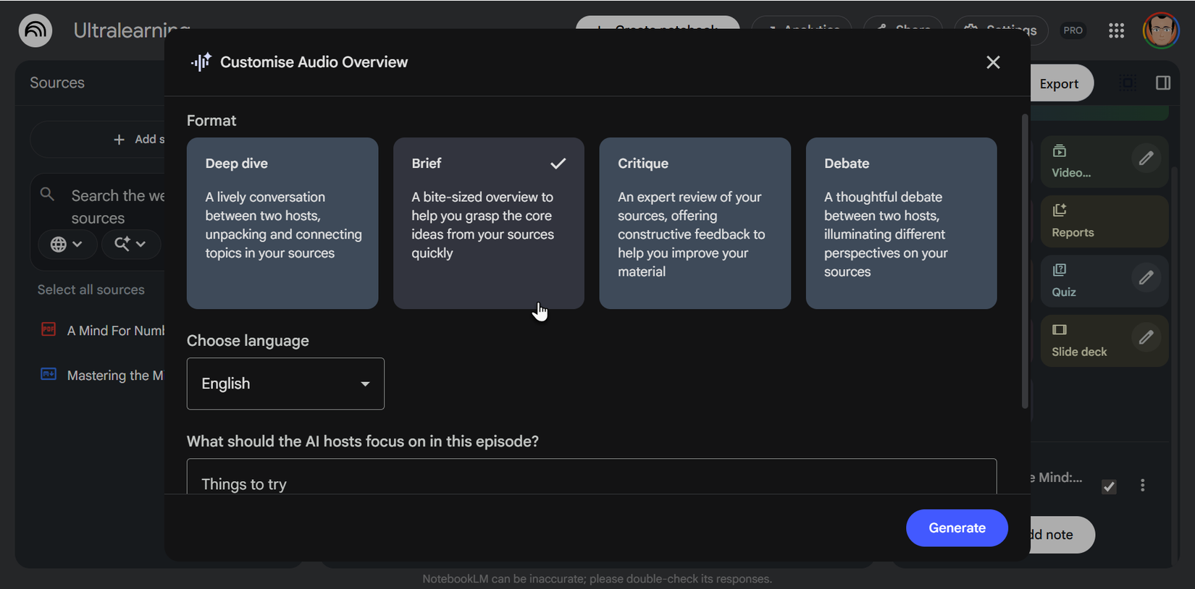Click the AI hosts focus text field
This screenshot has height=589, width=1195.
tap(591, 478)
